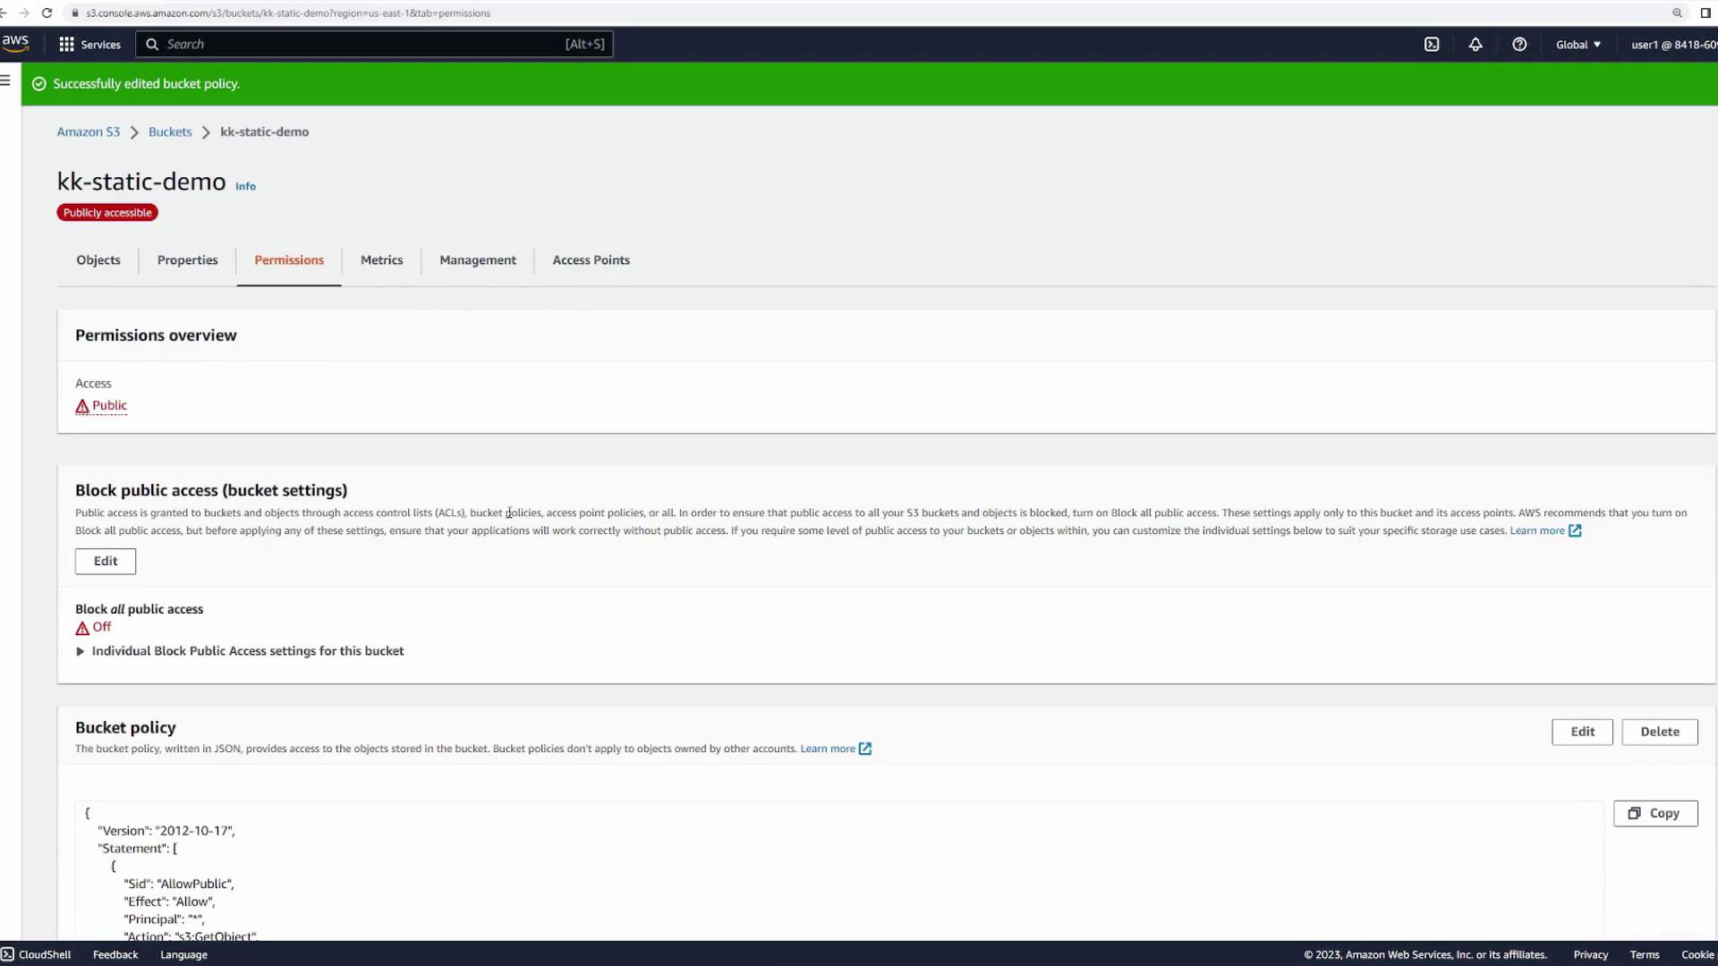Go to Buckets breadcrumb link

pyautogui.click(x=170, y=131)
